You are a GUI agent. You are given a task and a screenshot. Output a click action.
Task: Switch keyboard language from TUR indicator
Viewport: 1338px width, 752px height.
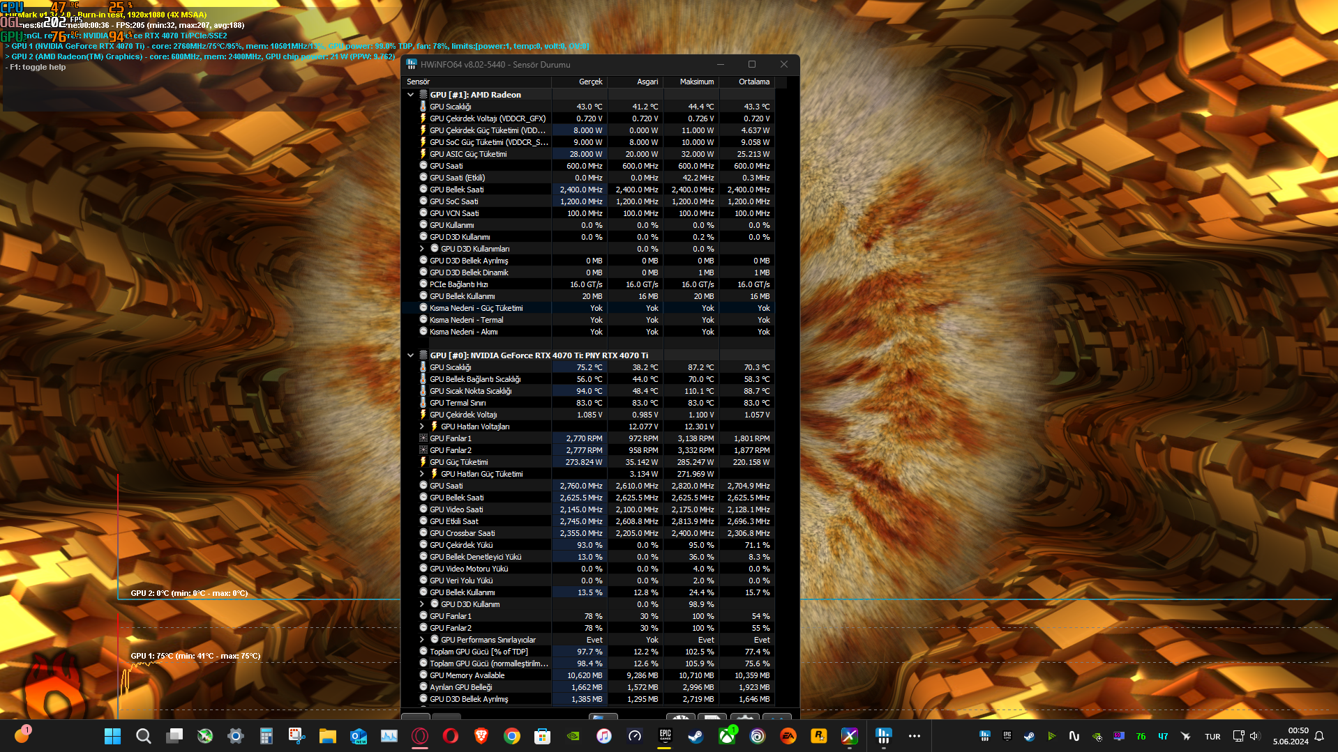1212,737
